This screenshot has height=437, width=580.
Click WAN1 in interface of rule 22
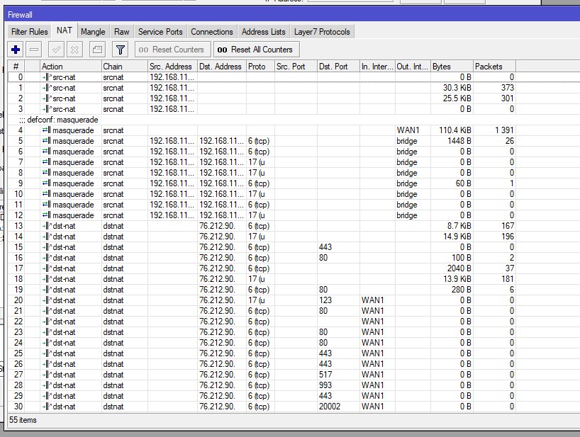pos(372,322)
